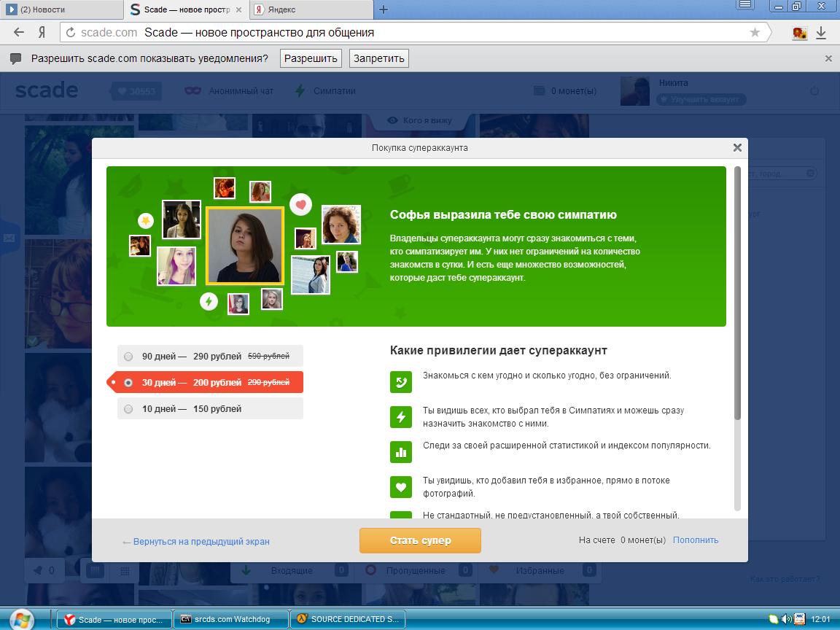Click the Scade taskbar browser button
Viewport: 840px width, 630px height.
[x=114, y=619]
